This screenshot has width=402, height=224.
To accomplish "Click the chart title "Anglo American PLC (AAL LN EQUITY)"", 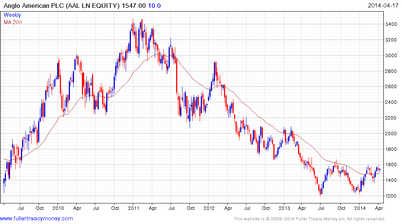I will pyautogui.click(x=62, y=6).
